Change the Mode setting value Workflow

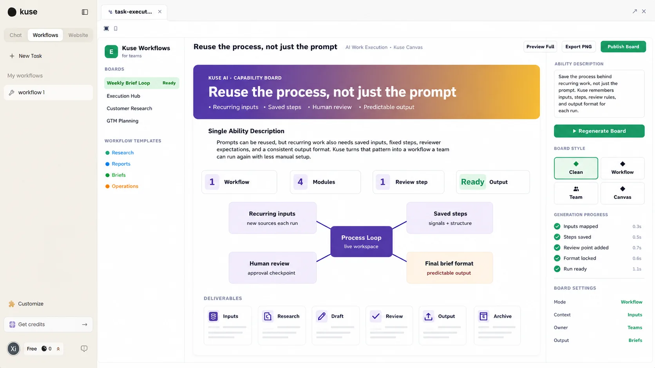tap(631, 302)
